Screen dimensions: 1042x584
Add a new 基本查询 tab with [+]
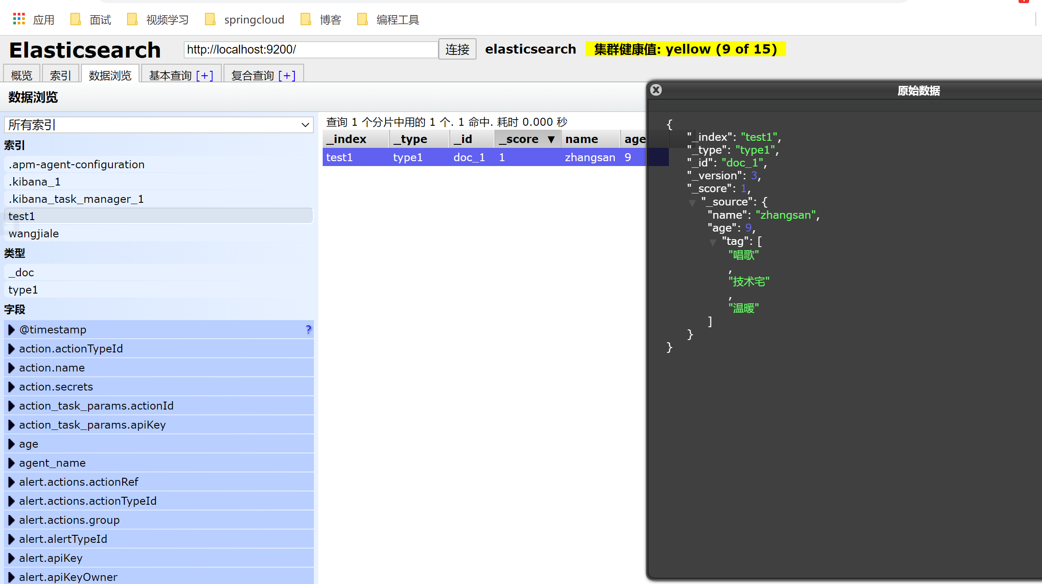pyautogui.click(x=205, y=76)
